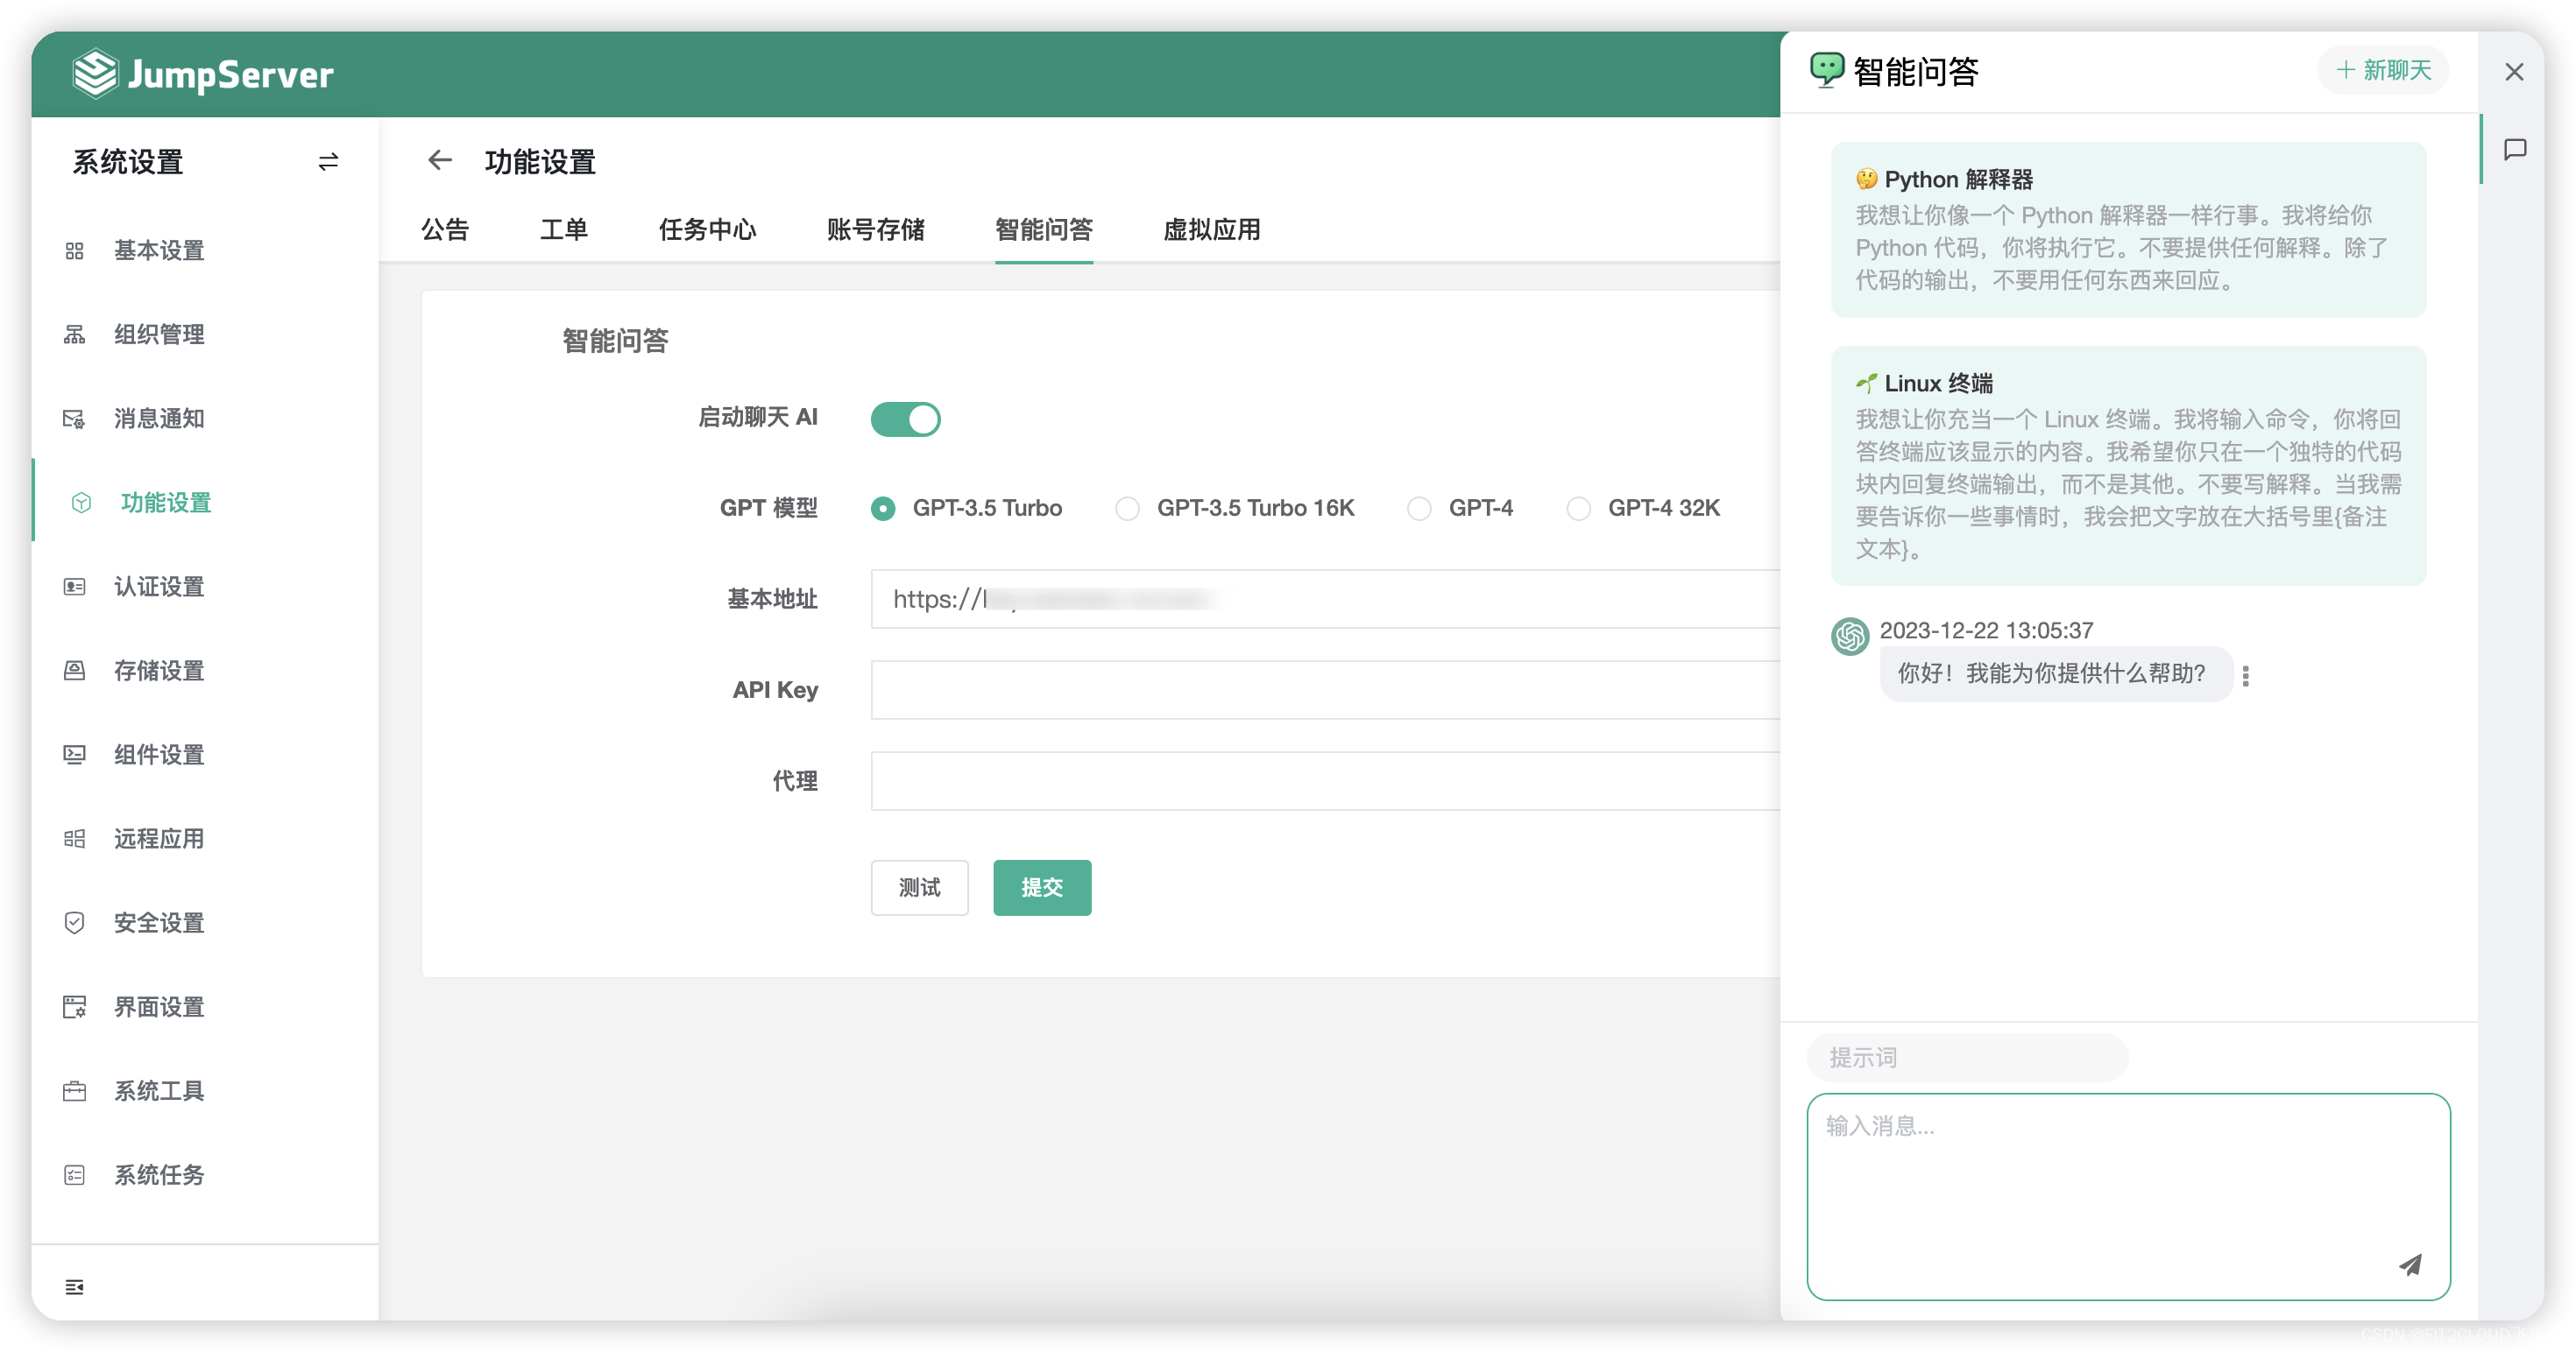Select GPT-3.5 Turbo 16K radio button
Viewport: 2576px width, 1352px height.
coord(1126,507)
